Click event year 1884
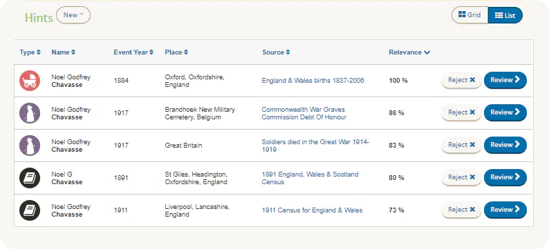Image resolution: width=549 pixels, height=249 pixels. pos(121,81)
